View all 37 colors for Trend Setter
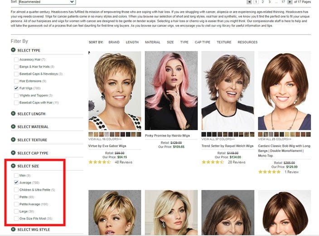Viewport: 319px width, 236px height. point(218,139)
